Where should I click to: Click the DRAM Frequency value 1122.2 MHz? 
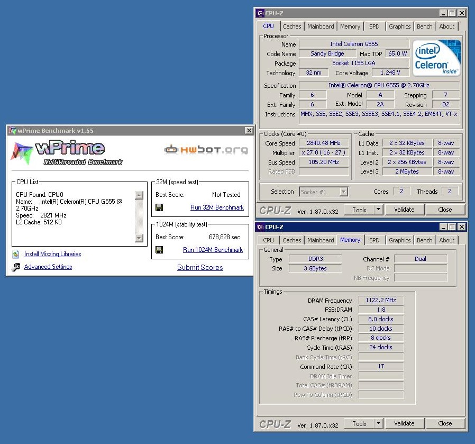(x=381, y=300)
